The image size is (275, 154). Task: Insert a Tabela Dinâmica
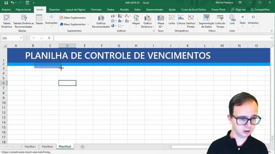6,21
